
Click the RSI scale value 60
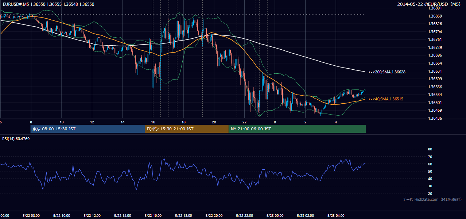point(430,164)
